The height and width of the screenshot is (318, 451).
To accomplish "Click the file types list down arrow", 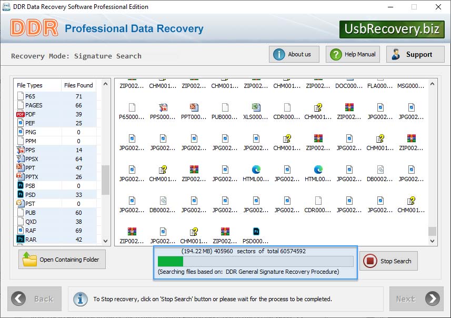I will pos(106,241).
